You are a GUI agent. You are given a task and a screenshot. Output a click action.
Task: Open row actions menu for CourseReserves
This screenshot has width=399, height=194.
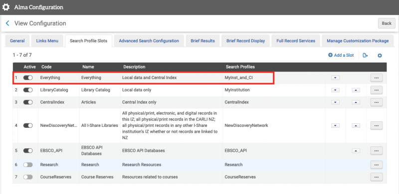[x=377, y=177]
